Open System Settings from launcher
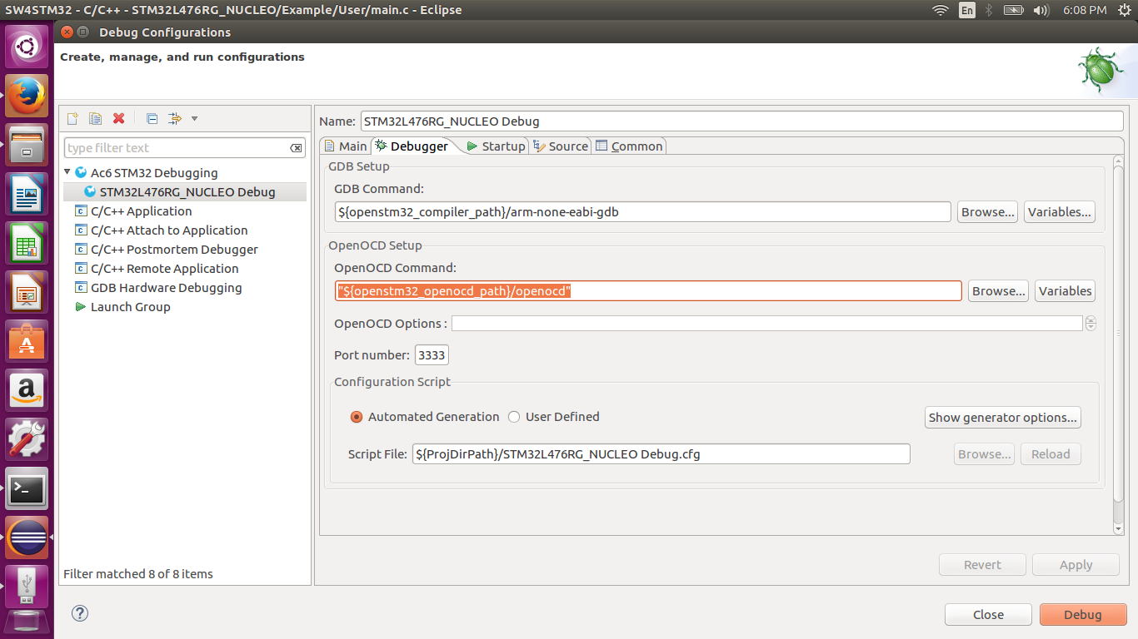The height and width of the screenshot is (639, 1138). pos(27,440)
